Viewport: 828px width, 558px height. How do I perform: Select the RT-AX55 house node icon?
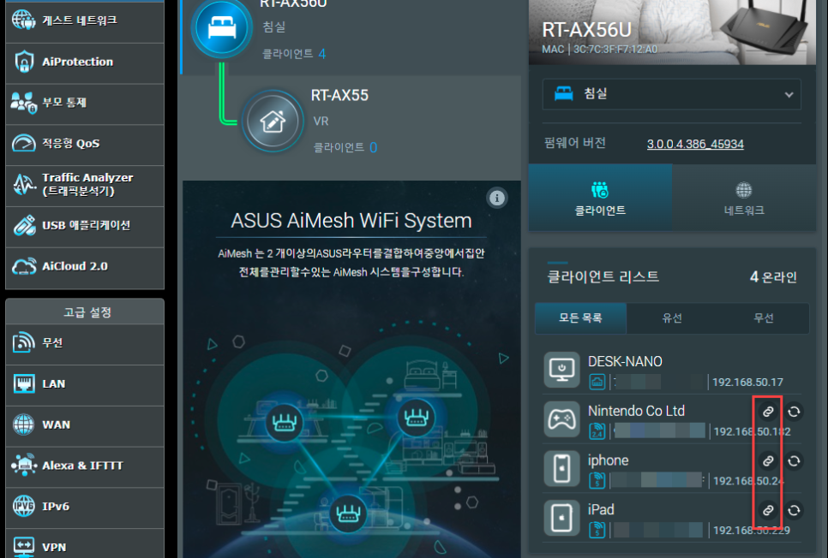point(273,122)
